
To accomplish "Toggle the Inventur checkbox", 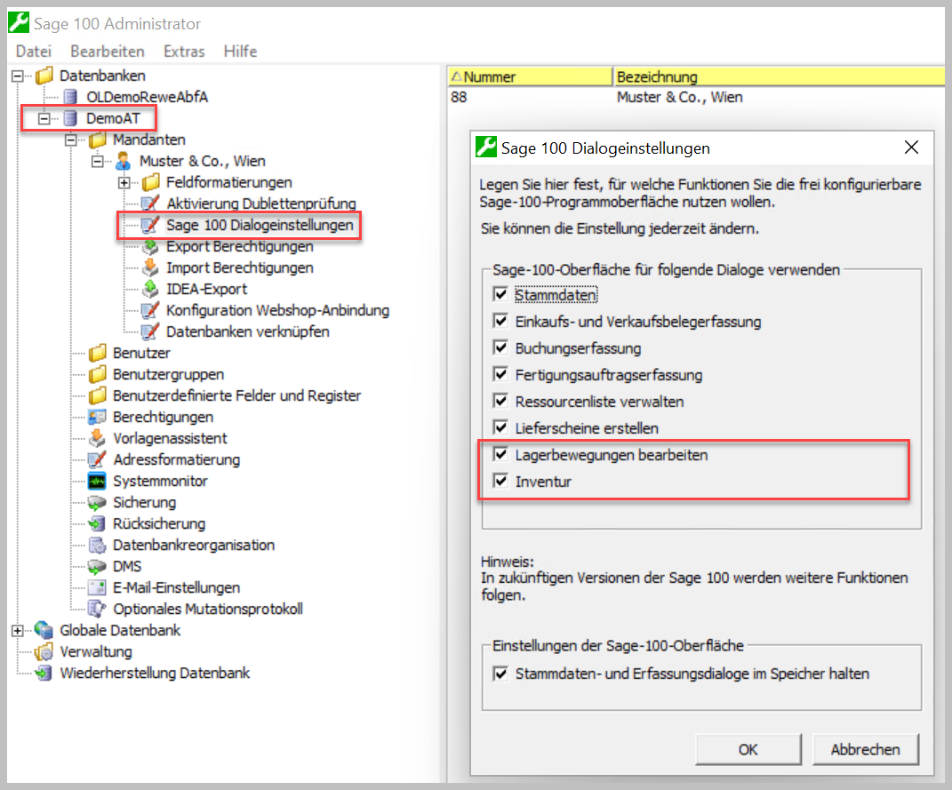I will pyautogui.click(x=500, y=482).
